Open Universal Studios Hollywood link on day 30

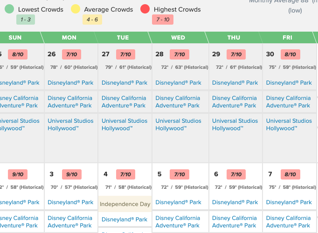tap(289, 125)
